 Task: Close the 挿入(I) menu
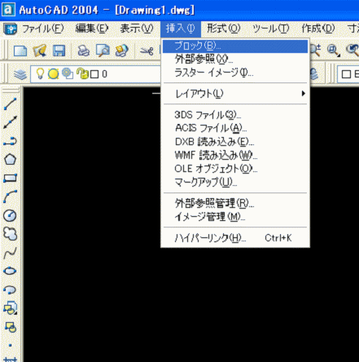[181, 29]
